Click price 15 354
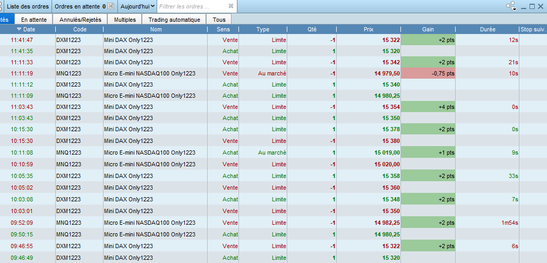This screenshot has width=547, height=263. [391, 107]
